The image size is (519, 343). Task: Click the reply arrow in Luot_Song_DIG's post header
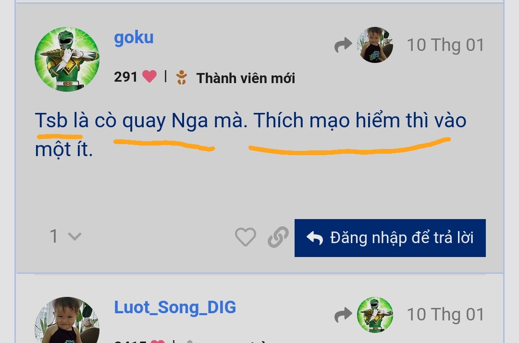[x=343, y=315]
